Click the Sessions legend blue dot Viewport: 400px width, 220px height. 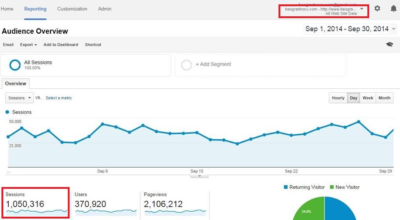pyautogui.click(x=7, y=112)
